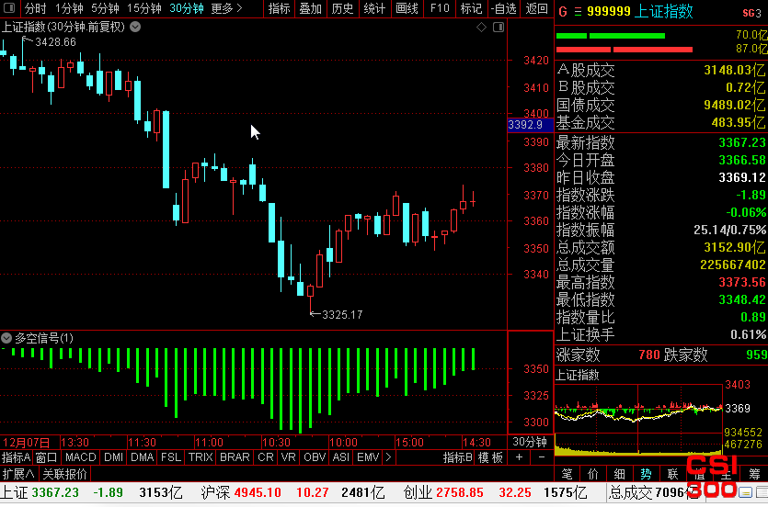Image resolution: width=768 pixels, height=507 pixels.
Task: Apply the DMI indicator
Action: coord(114,457)
